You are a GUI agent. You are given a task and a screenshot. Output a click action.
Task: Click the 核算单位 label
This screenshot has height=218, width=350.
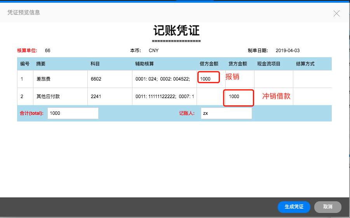(x=27, y=51)
